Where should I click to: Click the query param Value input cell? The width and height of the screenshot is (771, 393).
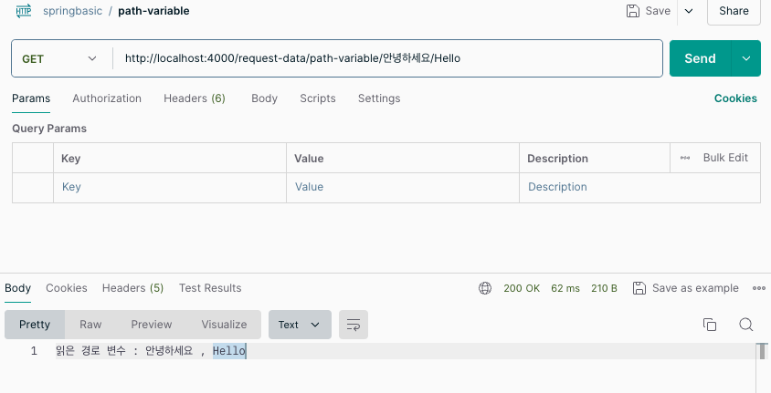[x=403, y=187]
